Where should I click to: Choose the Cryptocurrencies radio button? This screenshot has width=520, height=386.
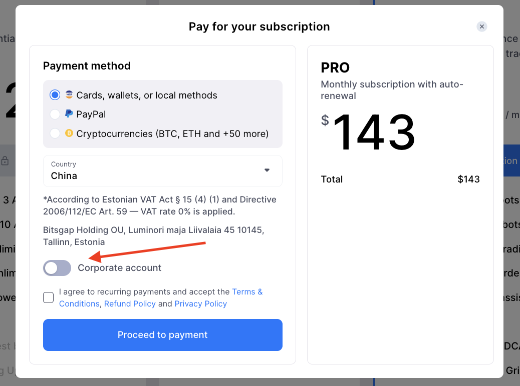tap(55, 133)
